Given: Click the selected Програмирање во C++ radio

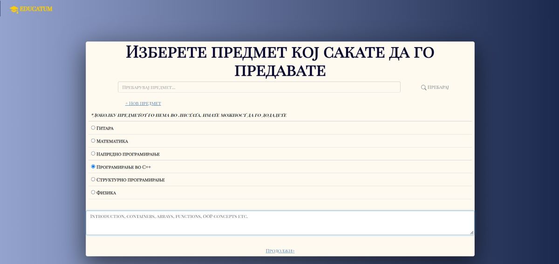Looking at the screenshot, I should coord(93,166).
